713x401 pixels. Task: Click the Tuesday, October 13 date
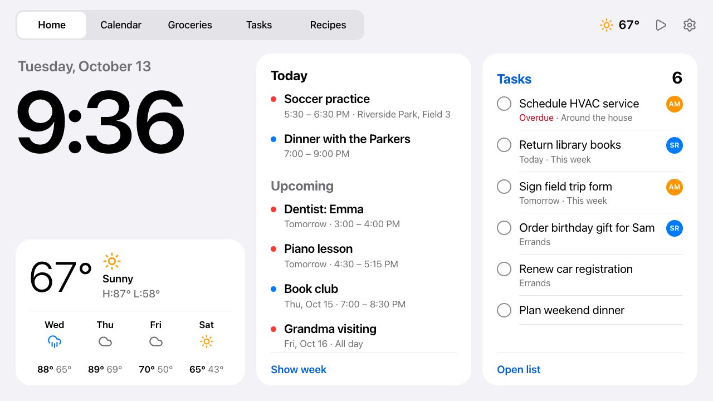point(85,66)
